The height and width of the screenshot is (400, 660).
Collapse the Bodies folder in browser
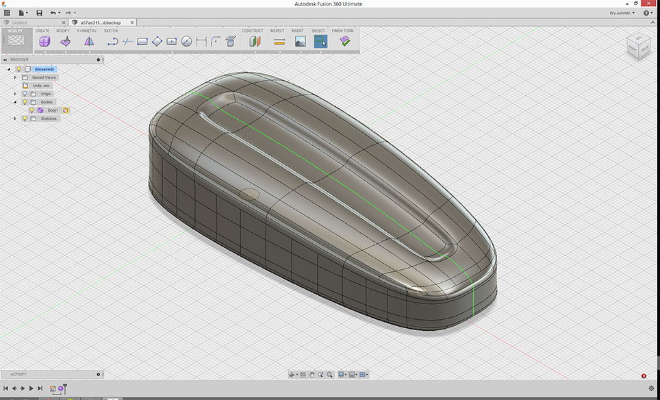[x=15, y=102]
